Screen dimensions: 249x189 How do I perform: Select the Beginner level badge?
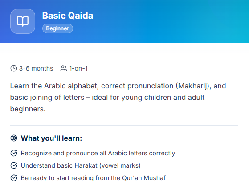click(57, 28)
